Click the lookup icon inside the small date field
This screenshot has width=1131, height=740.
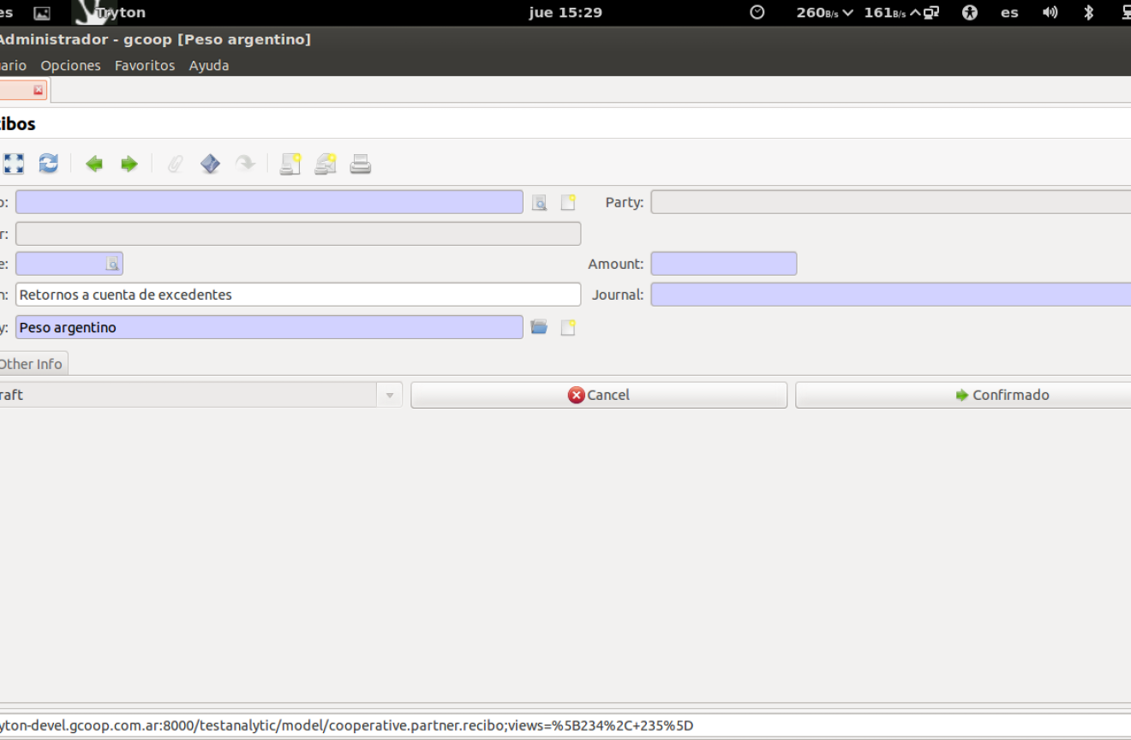[112, 264]
